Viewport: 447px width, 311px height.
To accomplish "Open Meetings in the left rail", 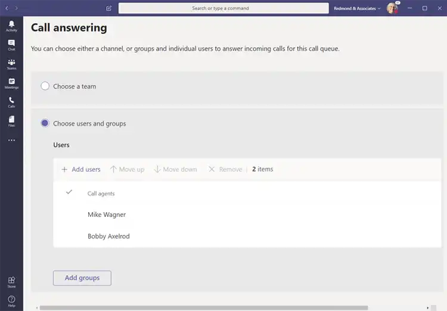I will click(x=11, y=83).
